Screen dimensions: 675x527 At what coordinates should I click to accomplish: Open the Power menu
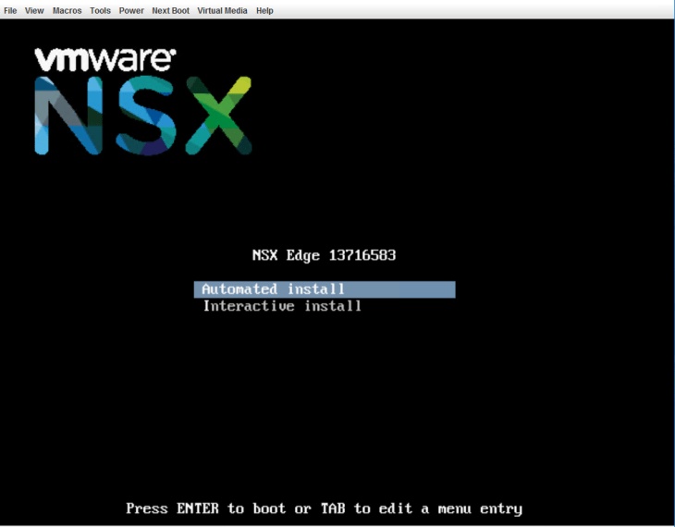click(x=131, y=11)
